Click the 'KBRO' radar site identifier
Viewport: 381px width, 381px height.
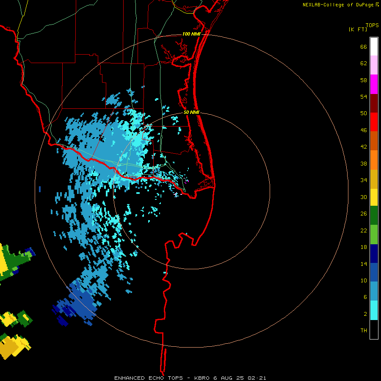click(x=202, y=378)
